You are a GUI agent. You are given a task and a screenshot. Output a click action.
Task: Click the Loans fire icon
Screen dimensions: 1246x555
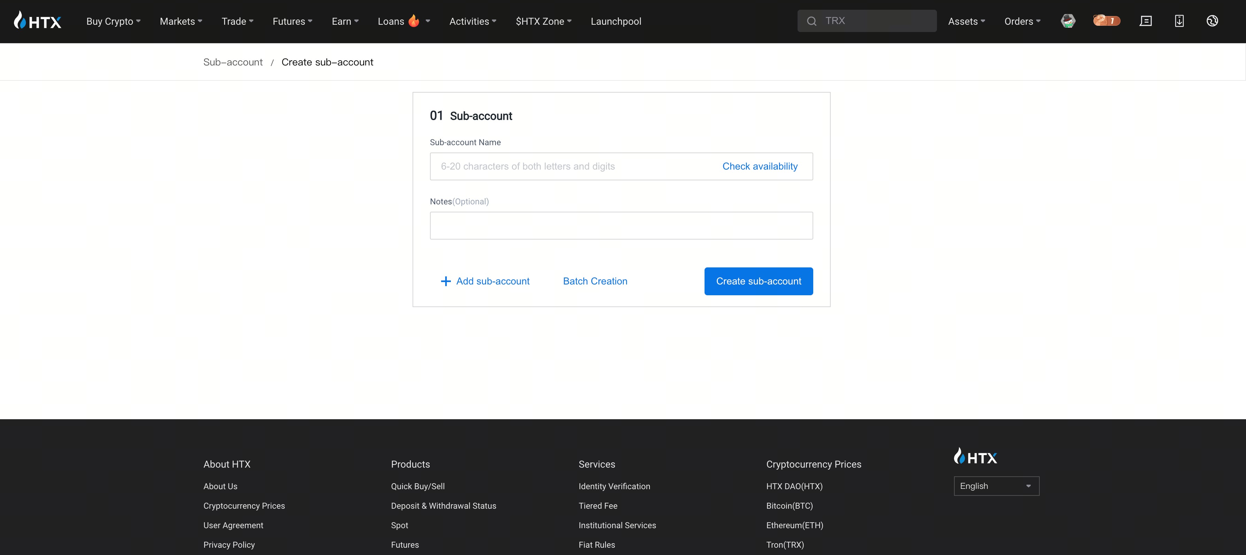pyautogui.click(x=414, y=21)
